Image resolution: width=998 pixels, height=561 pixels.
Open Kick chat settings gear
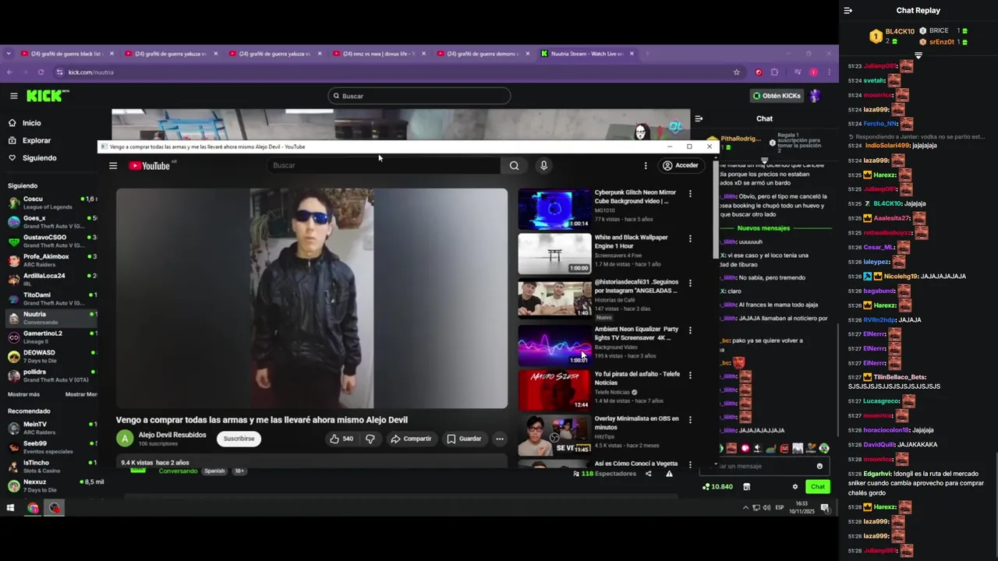tap(795, 487)
